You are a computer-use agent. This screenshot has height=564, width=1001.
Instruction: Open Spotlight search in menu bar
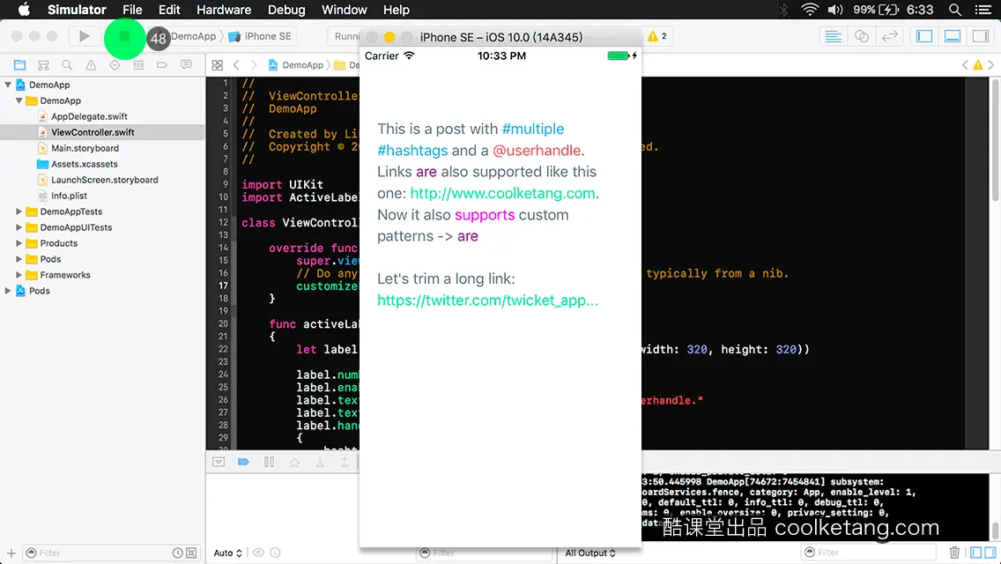pos(955,10)
